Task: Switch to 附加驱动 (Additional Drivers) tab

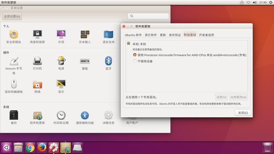Action: pos(190,35)
